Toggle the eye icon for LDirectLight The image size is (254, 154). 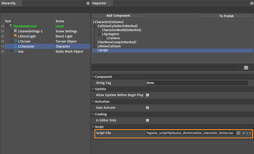pyautogui.click(x=3, y=36)
